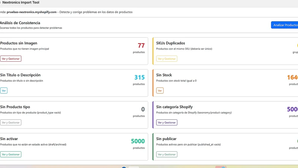Click the 0 productos count
Viewport: 298px width, 168px height.
coord(143,109)
